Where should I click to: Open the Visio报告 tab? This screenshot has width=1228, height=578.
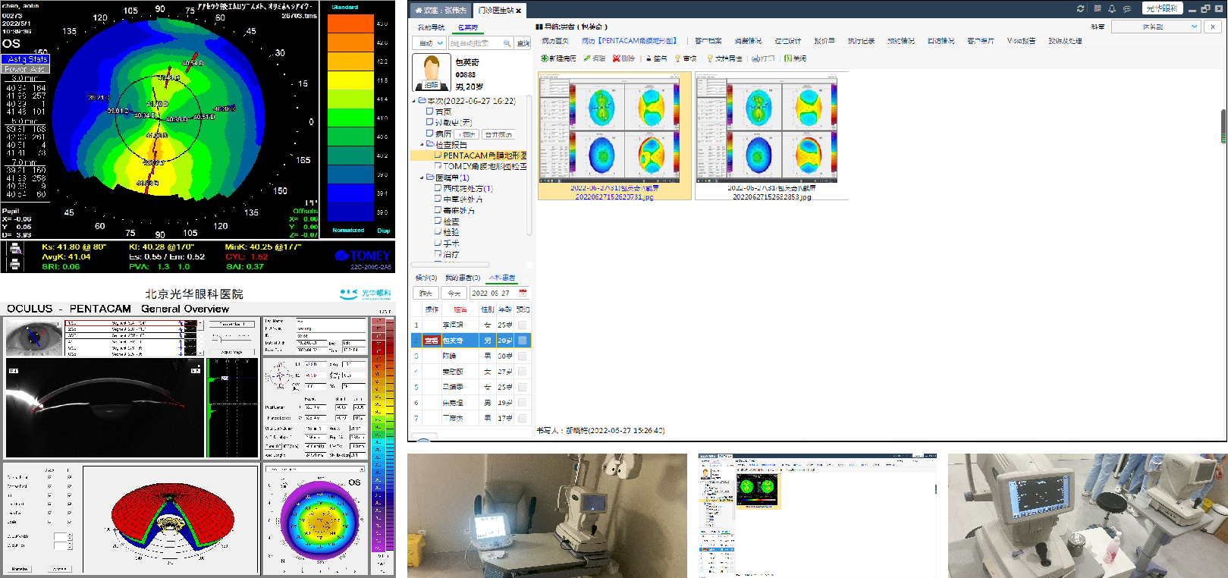(x=1021, y=41)
